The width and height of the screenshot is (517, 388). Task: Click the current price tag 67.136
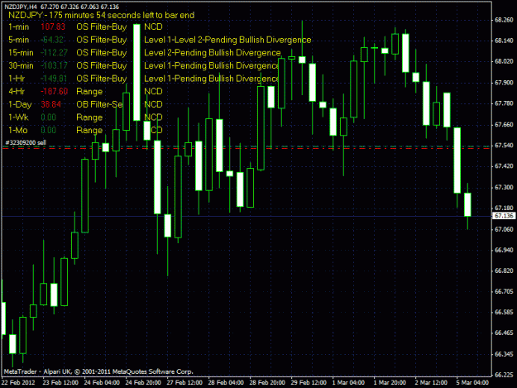click(504, 216)
